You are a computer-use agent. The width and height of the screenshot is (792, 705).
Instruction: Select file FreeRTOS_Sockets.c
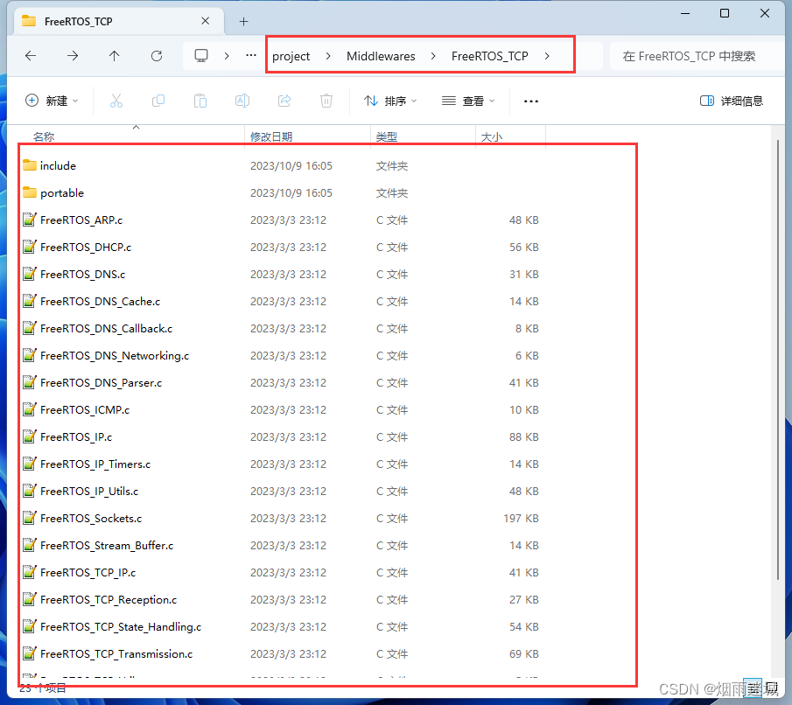coord(281,519)
